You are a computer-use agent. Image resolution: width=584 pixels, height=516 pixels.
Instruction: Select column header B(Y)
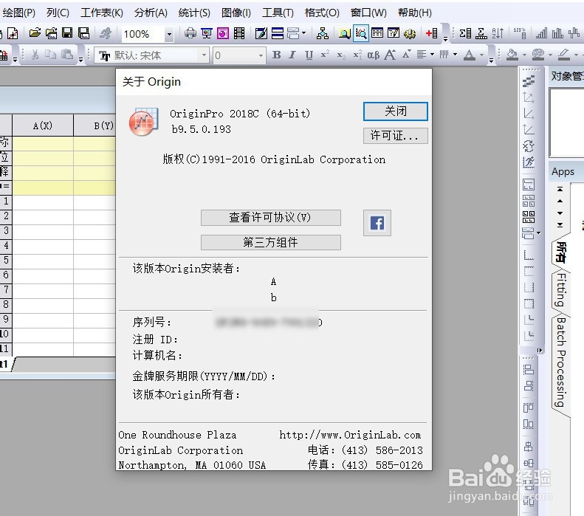95,125
